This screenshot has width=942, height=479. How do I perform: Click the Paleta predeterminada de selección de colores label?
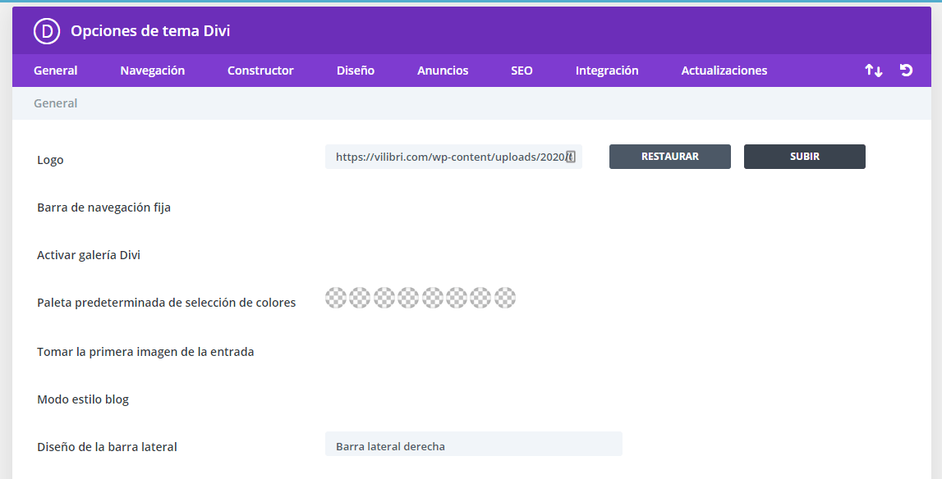tap(167, 303)
